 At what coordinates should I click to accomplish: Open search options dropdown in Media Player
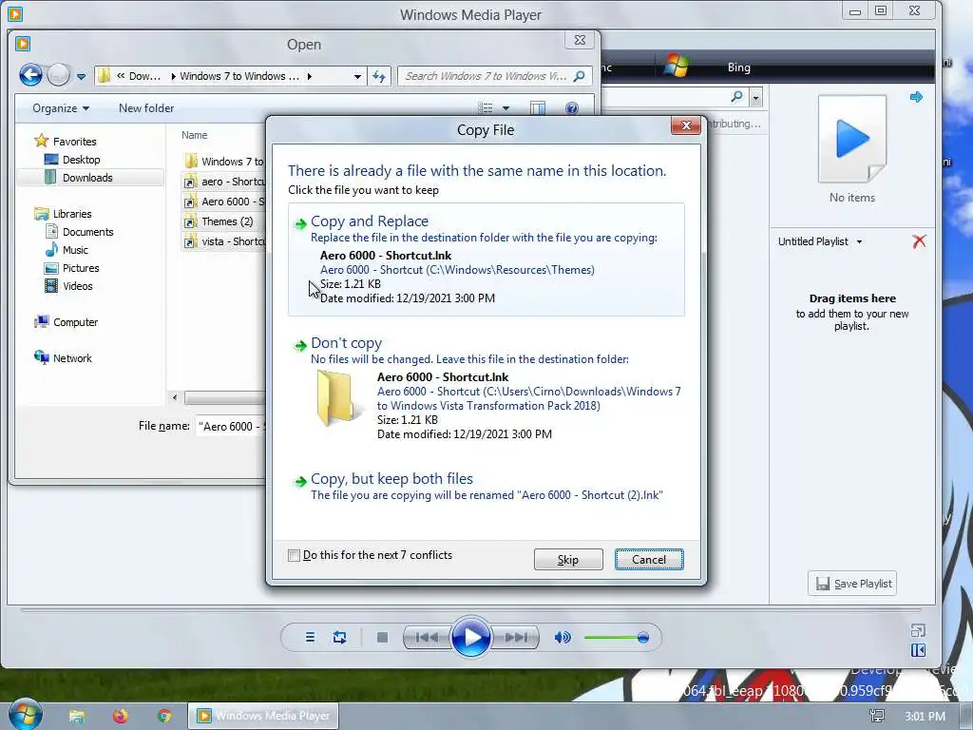coord(755,98)
